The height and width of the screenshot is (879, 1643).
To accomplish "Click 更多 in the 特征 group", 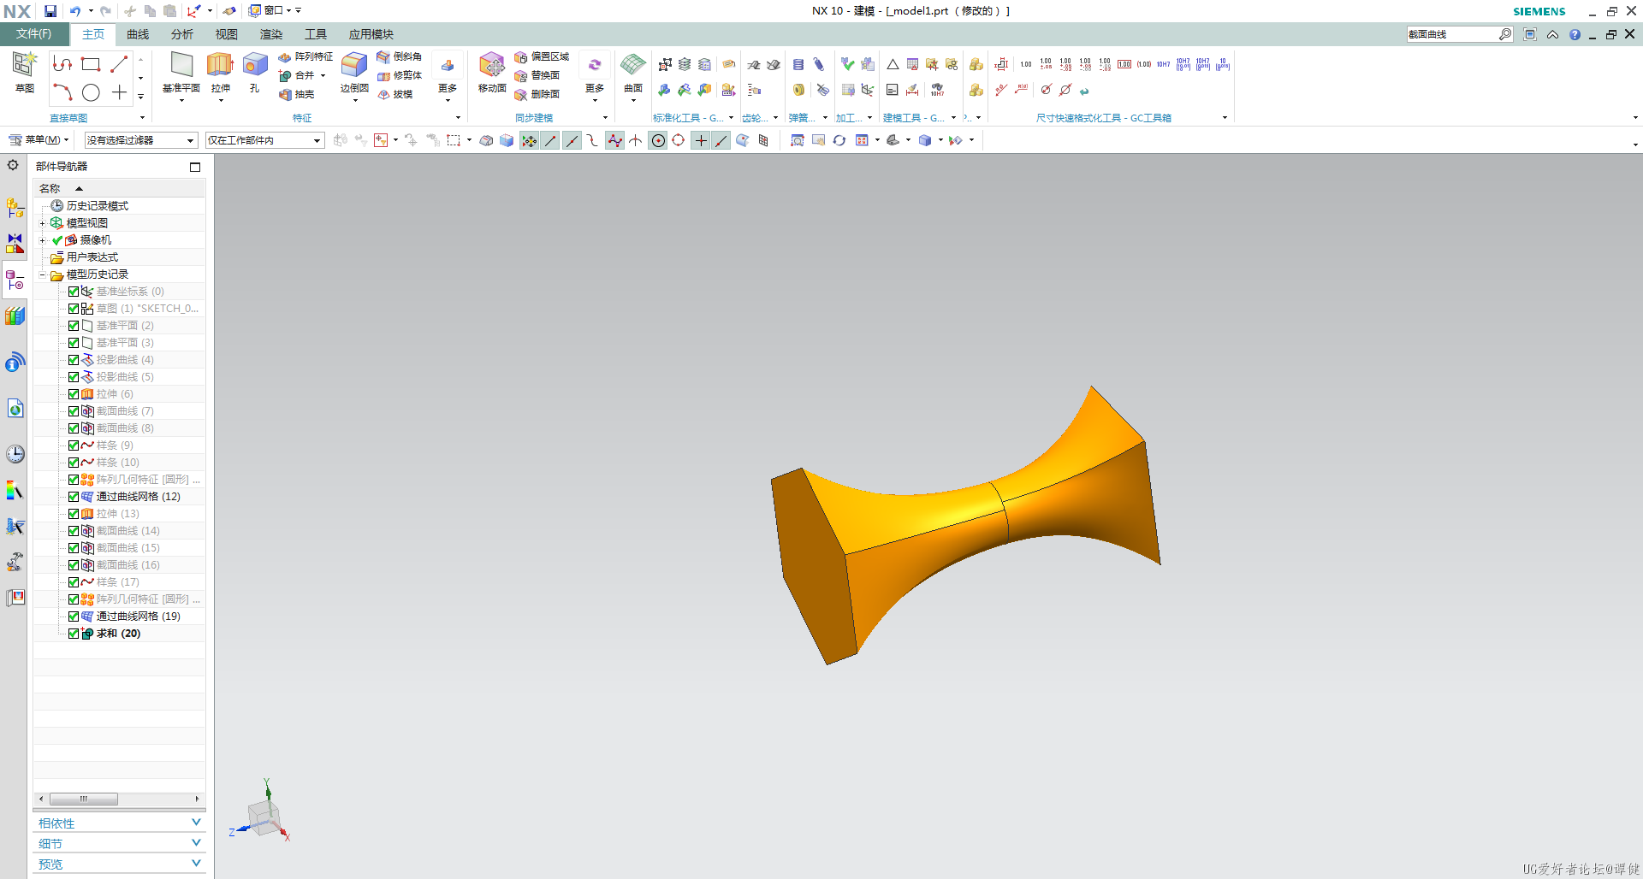I will click(447, 77).
